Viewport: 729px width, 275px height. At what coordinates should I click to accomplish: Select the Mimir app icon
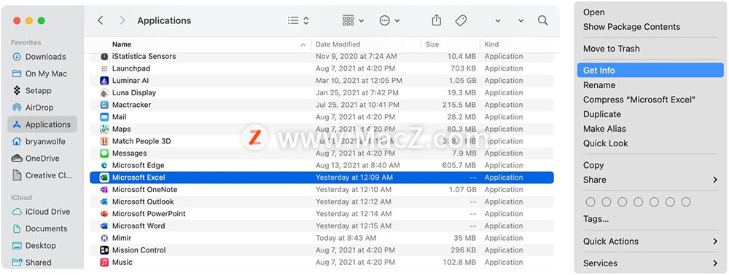(104, 238)
